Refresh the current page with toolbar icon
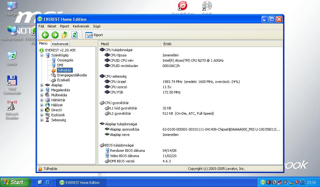 [x=74, y=35]
